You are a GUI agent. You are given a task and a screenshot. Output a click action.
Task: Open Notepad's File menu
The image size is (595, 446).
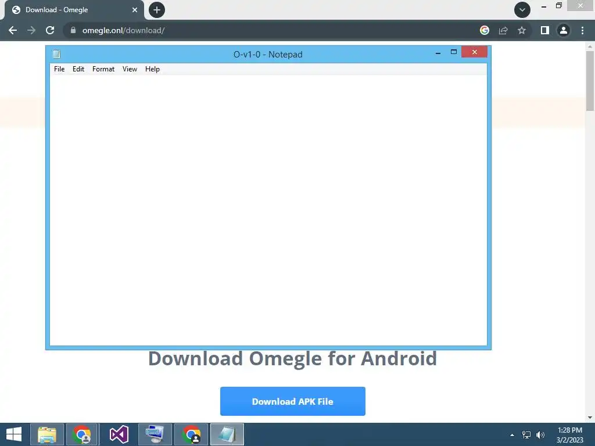tap(59, 69)
